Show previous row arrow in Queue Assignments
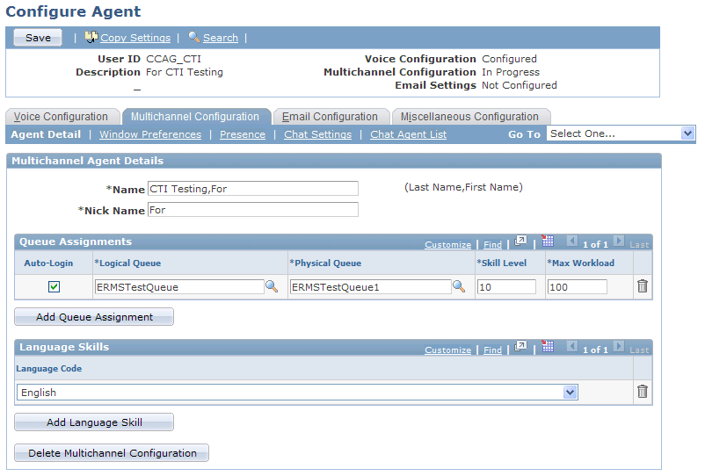This screenshot has width=705, height=476. coord(572,242)
